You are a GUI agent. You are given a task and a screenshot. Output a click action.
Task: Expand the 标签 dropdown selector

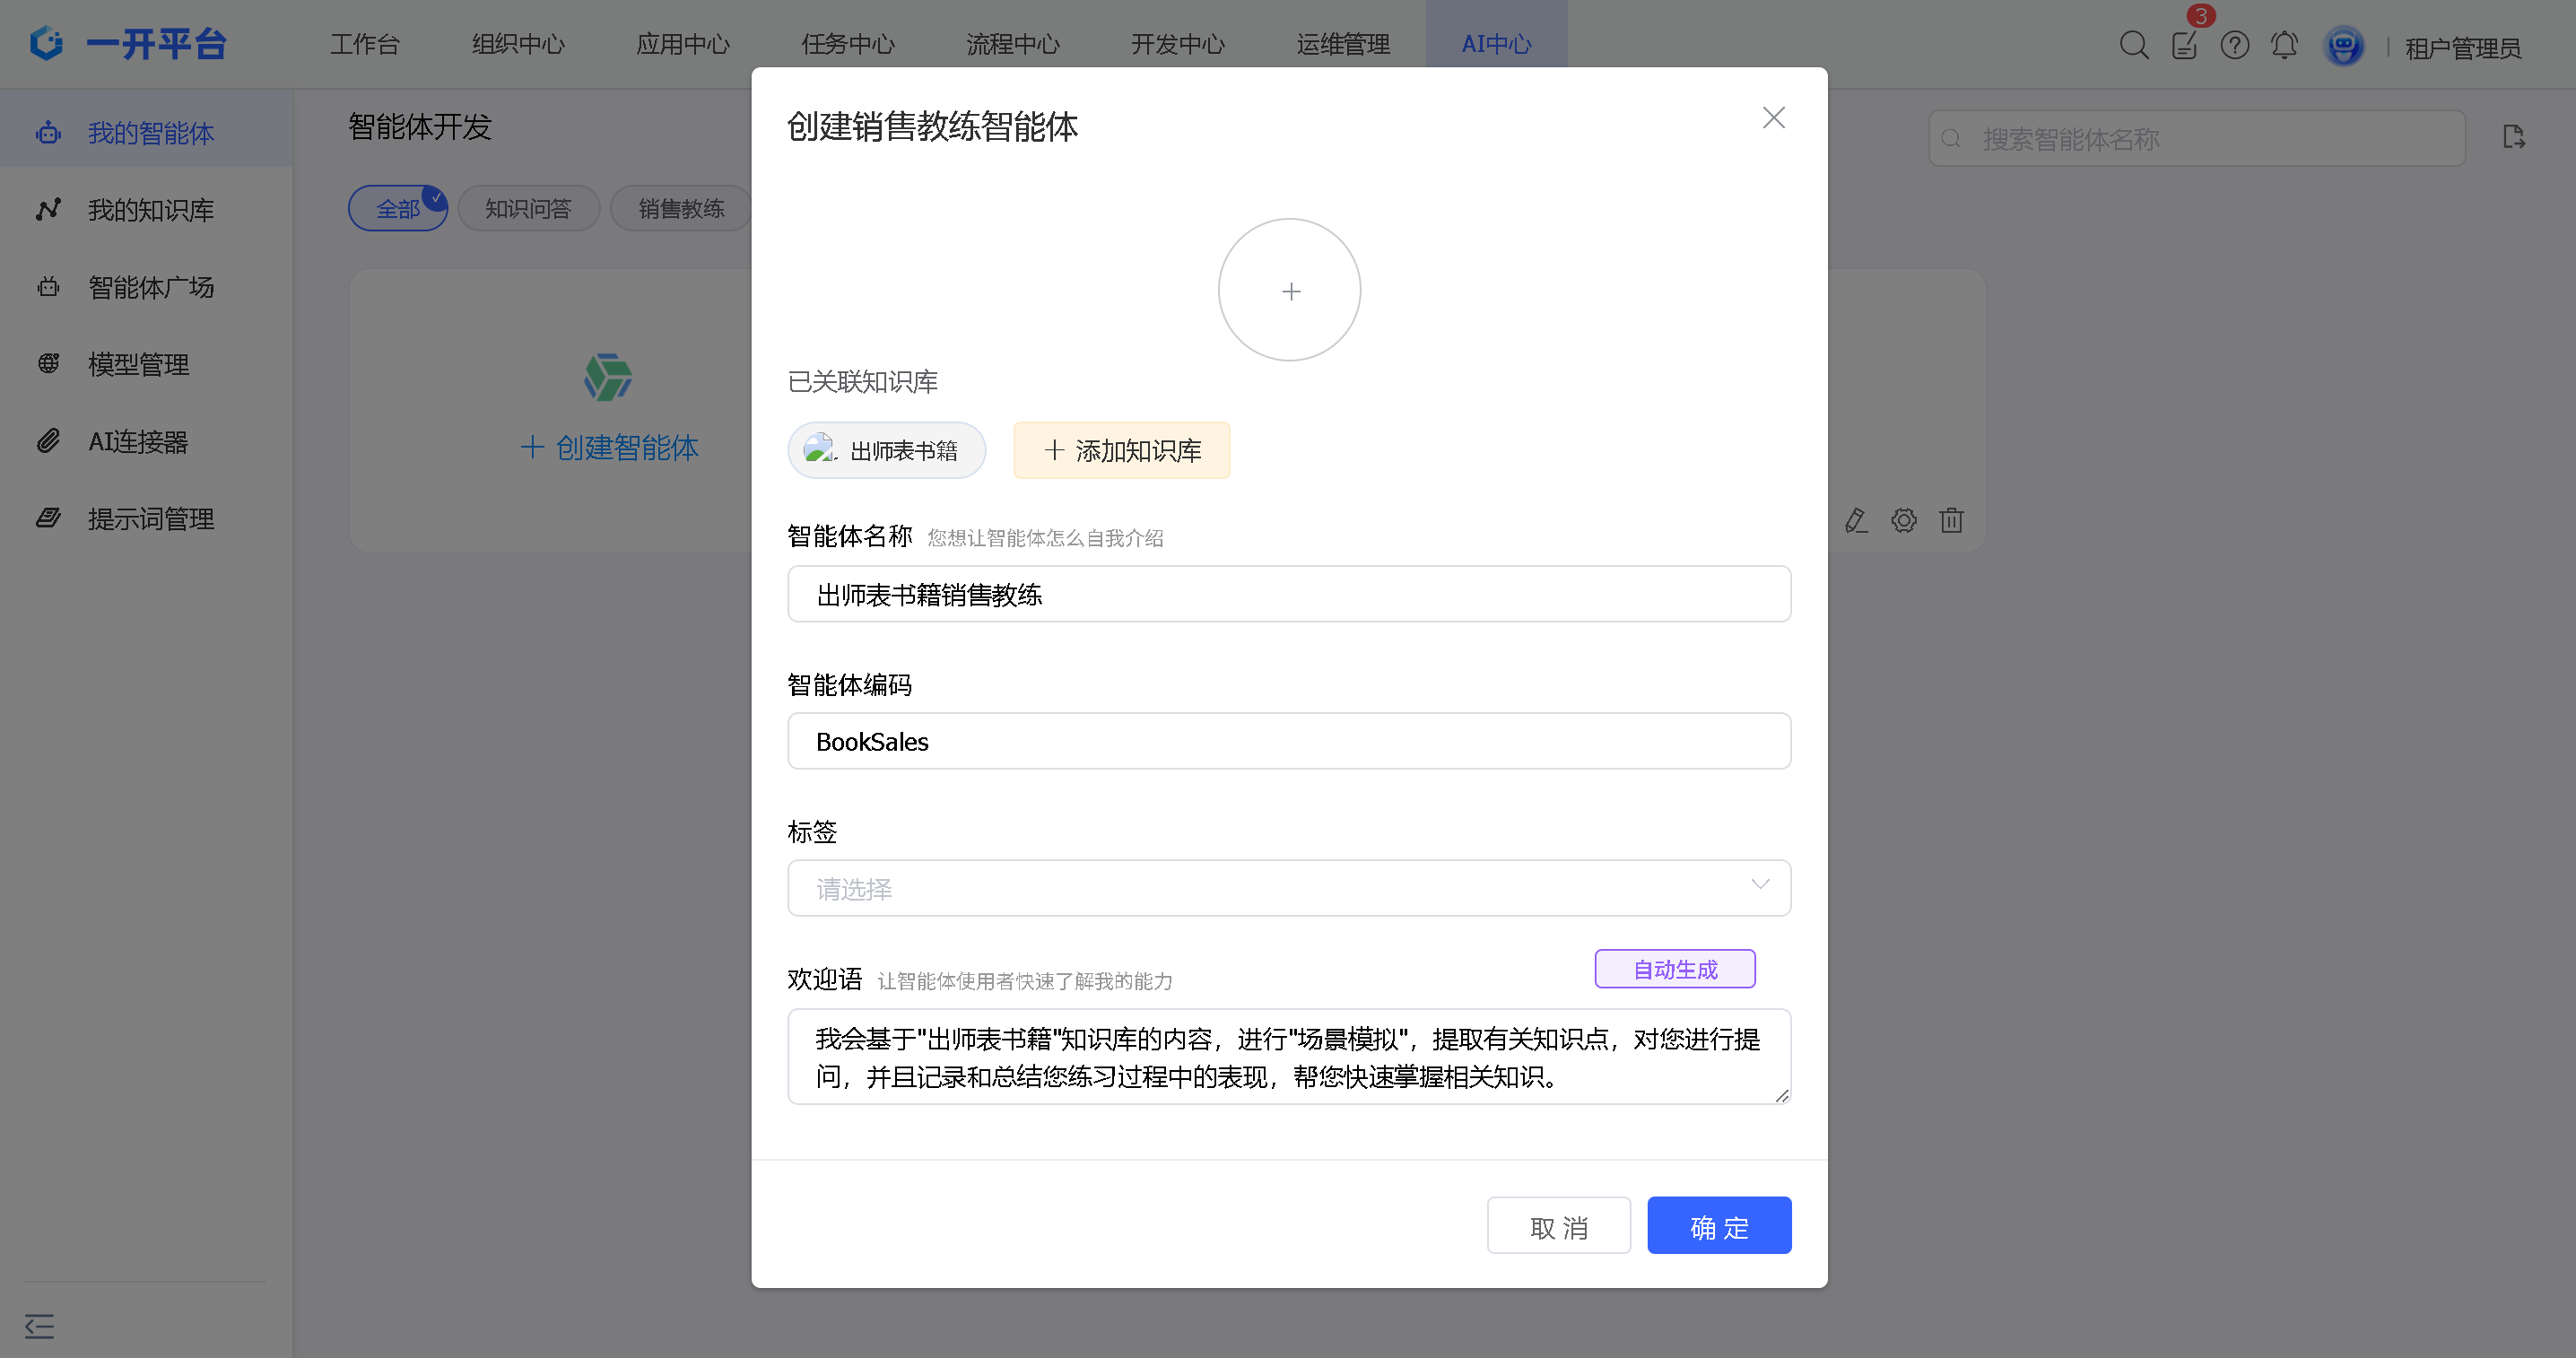click(x=1288, y=887)
